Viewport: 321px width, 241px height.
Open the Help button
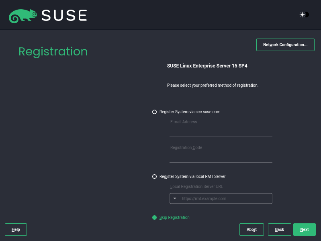(x=16, y=229)
